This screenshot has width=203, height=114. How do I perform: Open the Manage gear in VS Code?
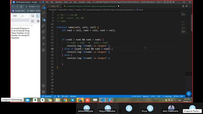(43, 92)
